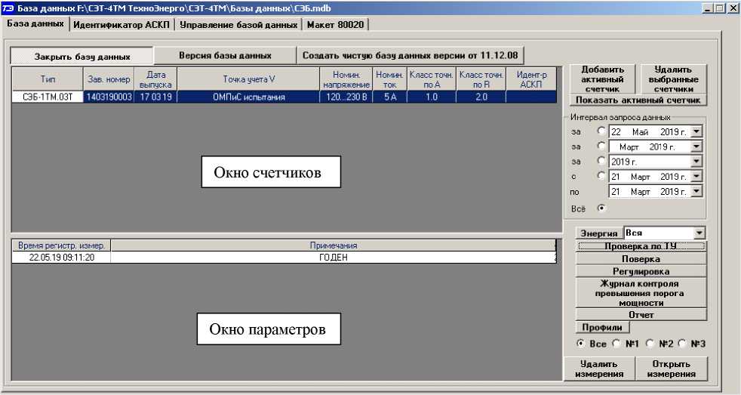The width and height of the screenshot is (741, 395).
Task: Click Добавить активный счетчик button
Action: 602,79
